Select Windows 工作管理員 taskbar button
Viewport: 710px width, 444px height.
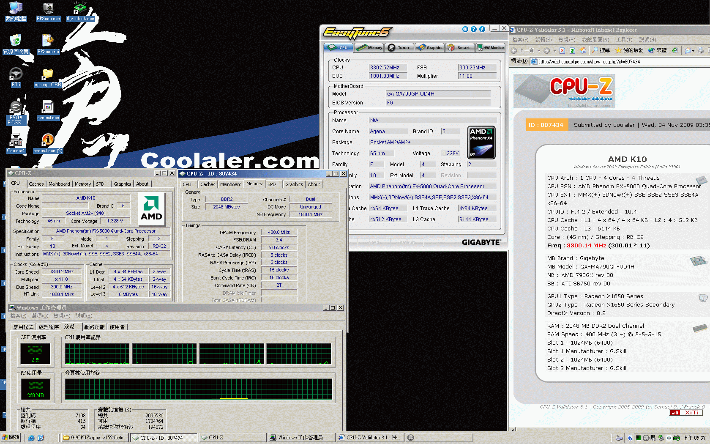tap(300, 438)
